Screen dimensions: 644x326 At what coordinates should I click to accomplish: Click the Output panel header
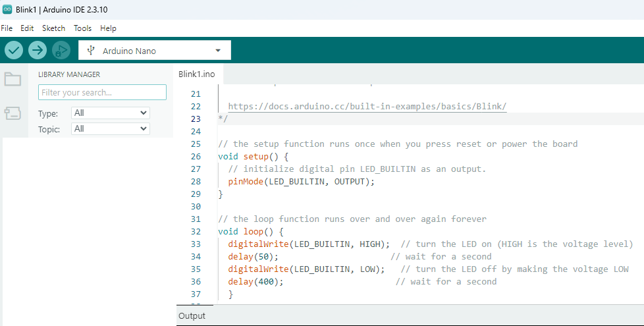[192, 315]
